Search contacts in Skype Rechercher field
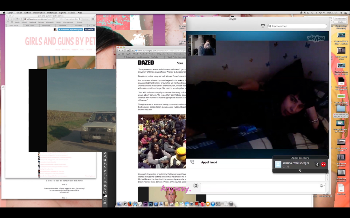 pos(297,26)
